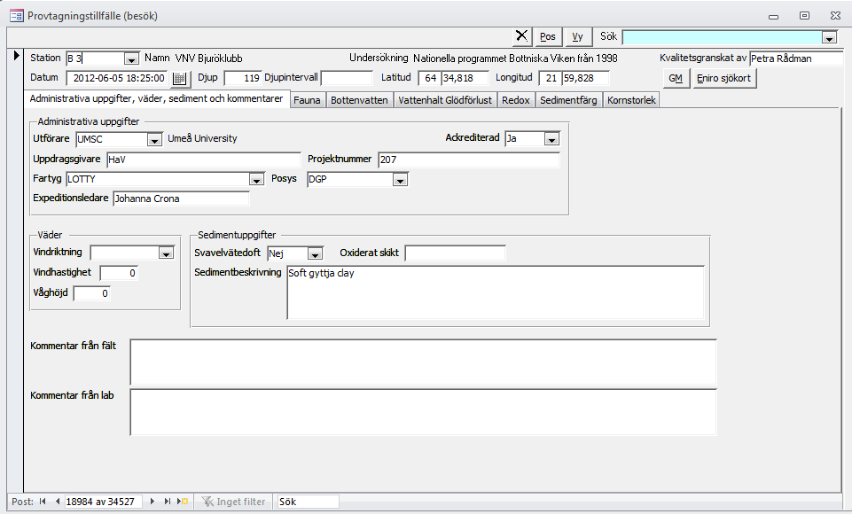852x514 pixels.
Task: Click Nationella programmet Bottniska Viken text
Action: (x=515, y=58)
